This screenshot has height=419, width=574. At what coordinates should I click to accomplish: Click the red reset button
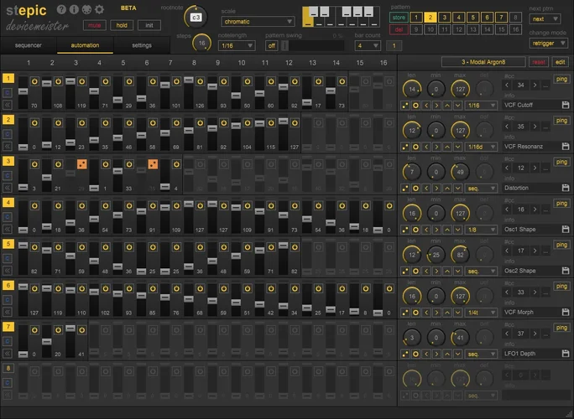tap(539, 62)
